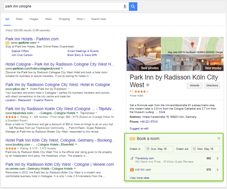
Task: Open the Travelocity.com booking link
Action: click(145, 158)
